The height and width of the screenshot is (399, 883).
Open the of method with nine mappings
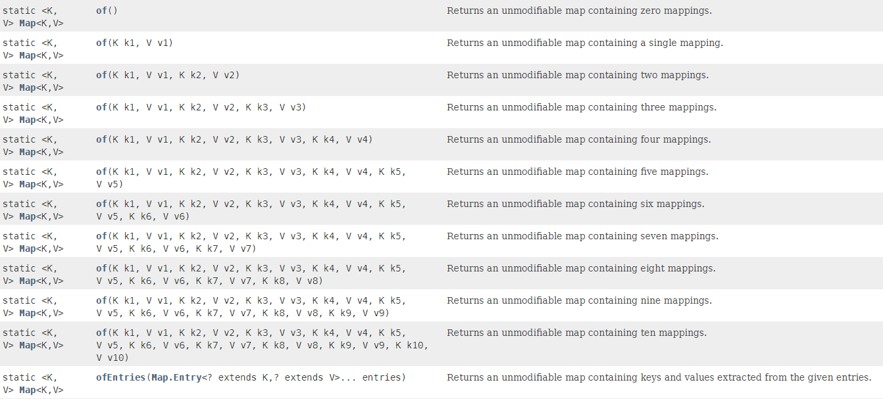(101, 301)
